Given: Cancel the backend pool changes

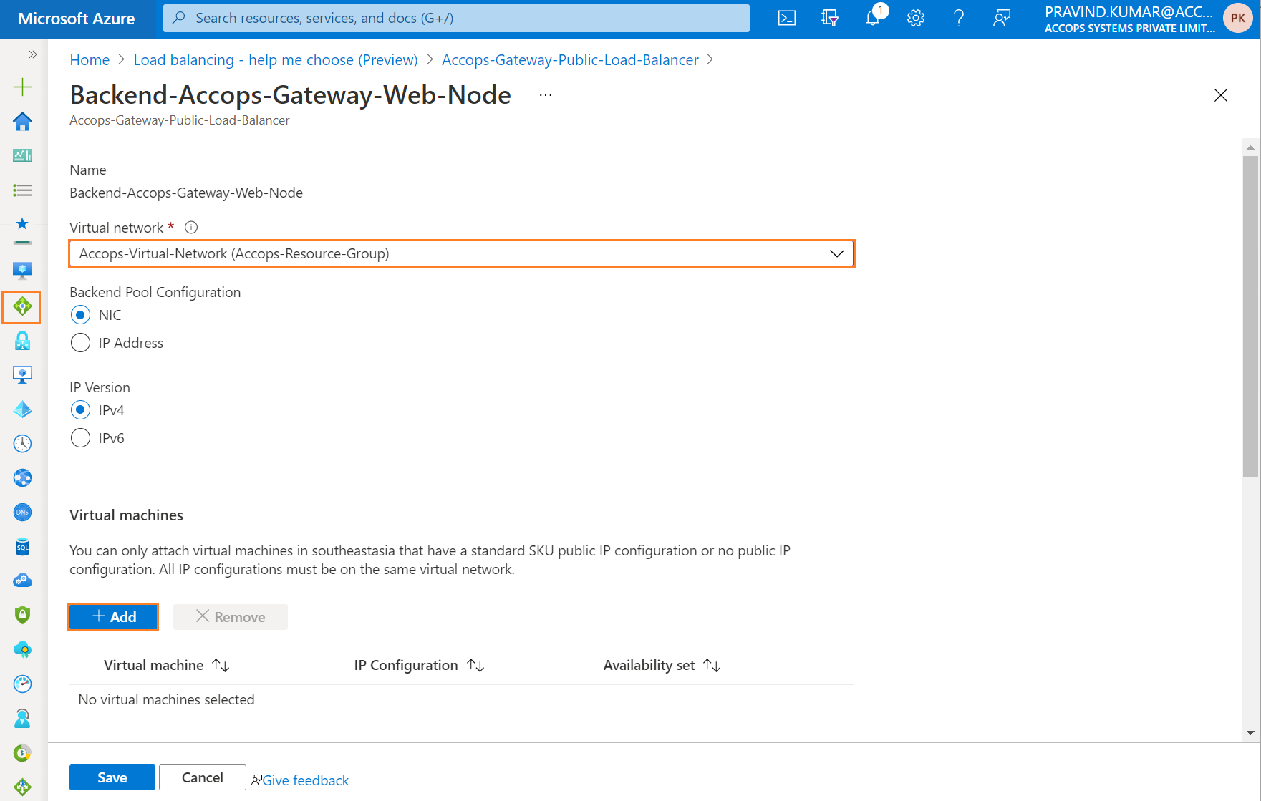Looking at the screenshot, I should 203,777.
